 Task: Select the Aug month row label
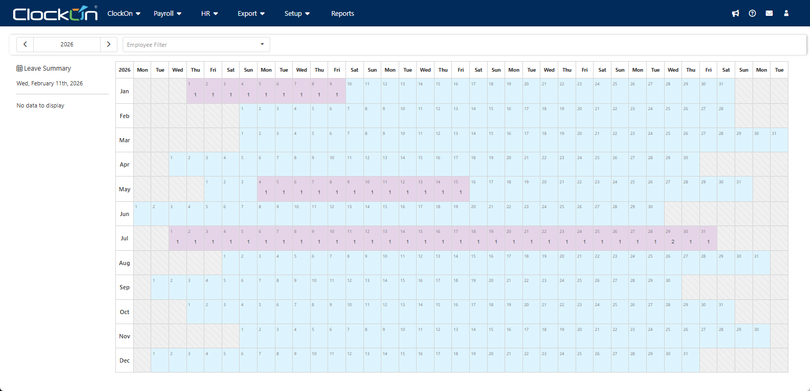[x=125, y=263]
